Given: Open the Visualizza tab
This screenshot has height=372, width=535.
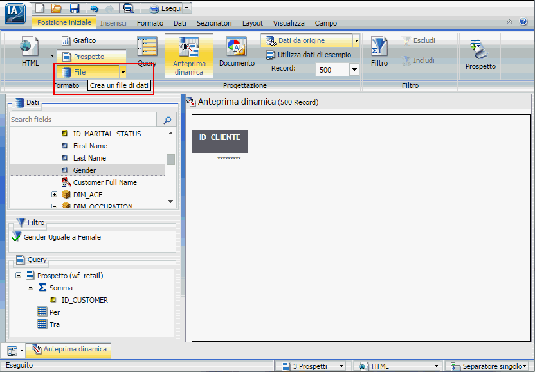Looking at the screenshot, I should point(289,23).
